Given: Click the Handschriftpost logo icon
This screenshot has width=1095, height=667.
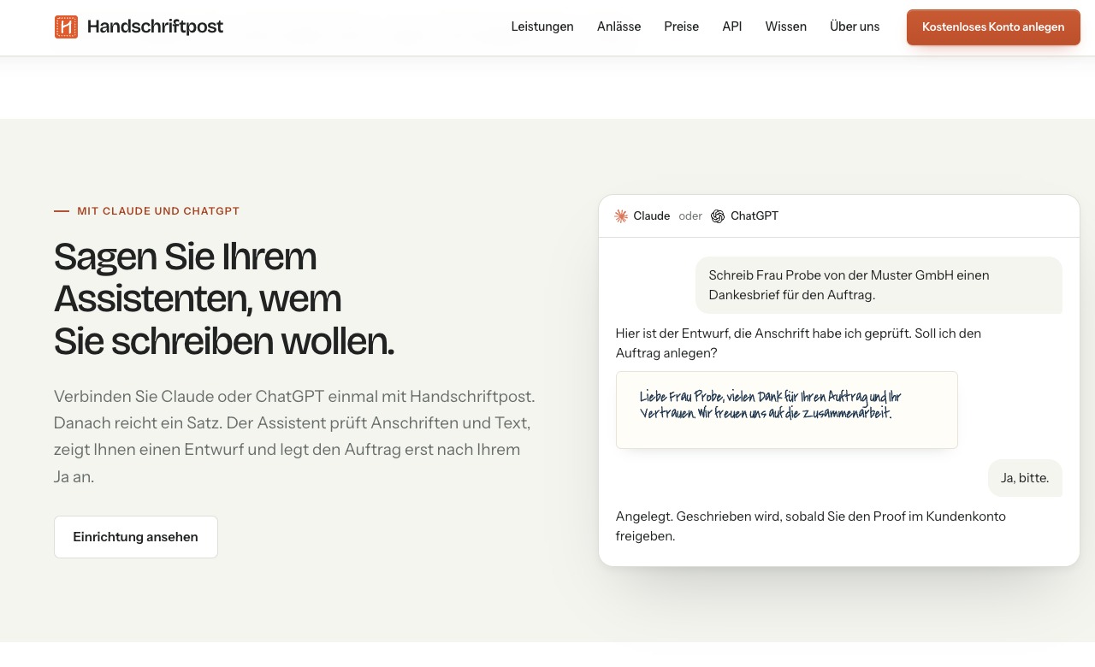Looking at the screenshot, I should point(66,27).
